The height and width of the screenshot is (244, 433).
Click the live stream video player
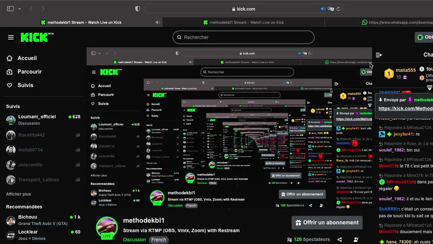[x=229, y=128]
